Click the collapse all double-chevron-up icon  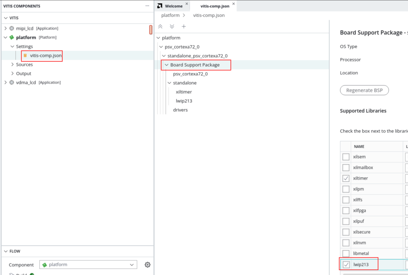click(160, 26)
